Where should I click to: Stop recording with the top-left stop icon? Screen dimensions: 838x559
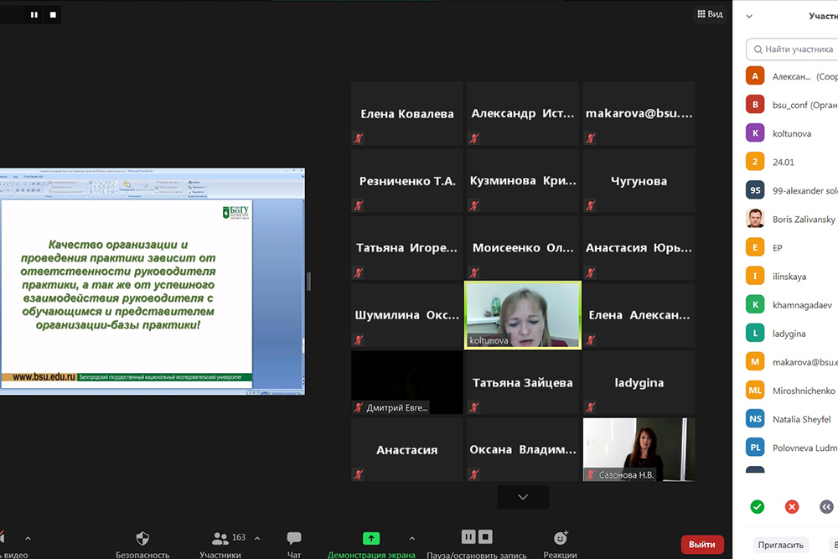pos(53,15)
